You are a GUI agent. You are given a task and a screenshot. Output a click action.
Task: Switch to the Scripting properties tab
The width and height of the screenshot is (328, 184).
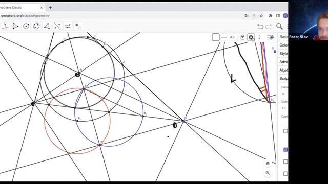tap(283, 78)
